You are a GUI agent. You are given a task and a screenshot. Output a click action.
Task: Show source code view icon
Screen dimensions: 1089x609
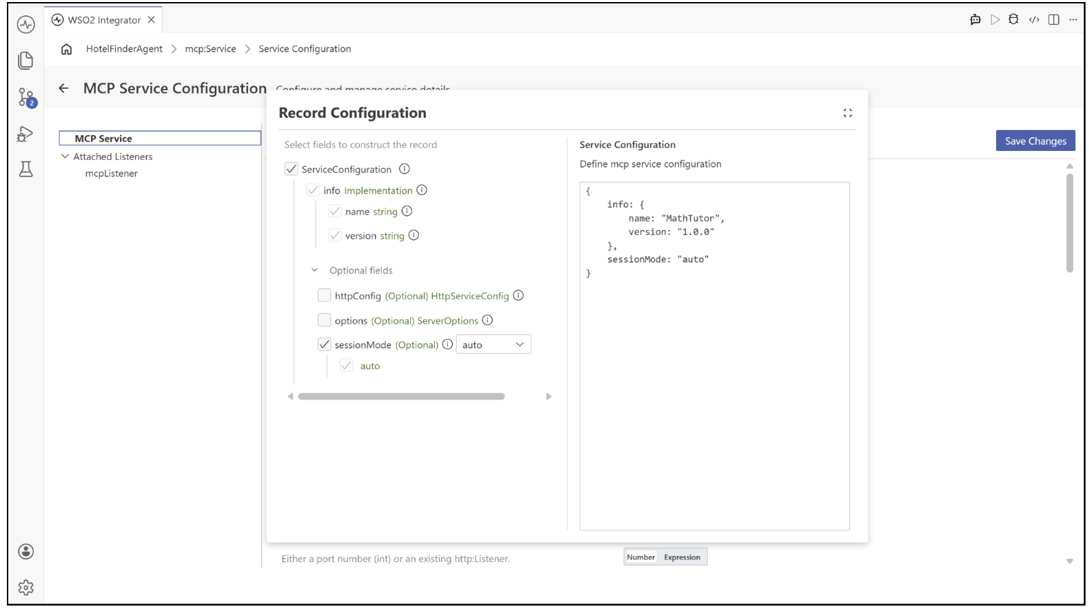tap(1034, 20)
